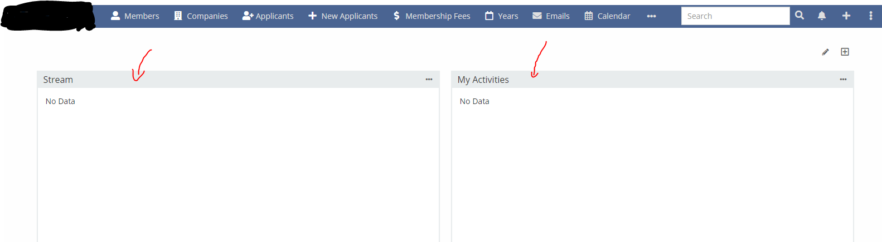Click the add dashlet icon
Screen dimensions: 882x242
click(845, 52)
